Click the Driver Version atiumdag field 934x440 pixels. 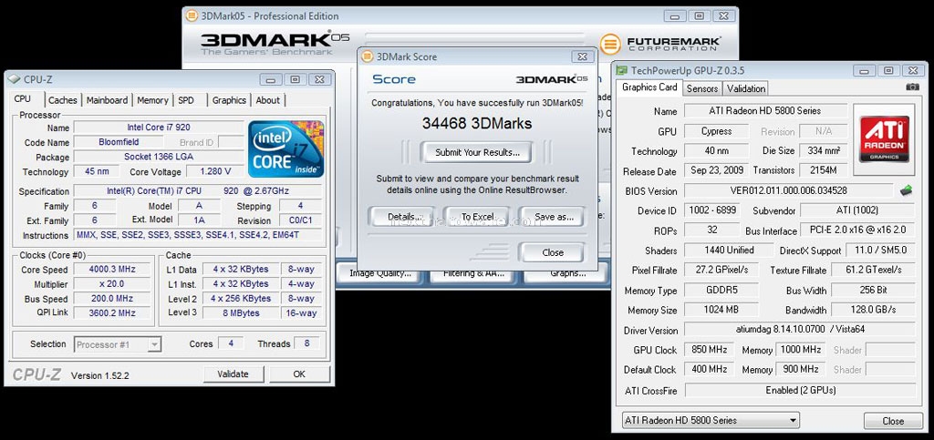(799, 330)
